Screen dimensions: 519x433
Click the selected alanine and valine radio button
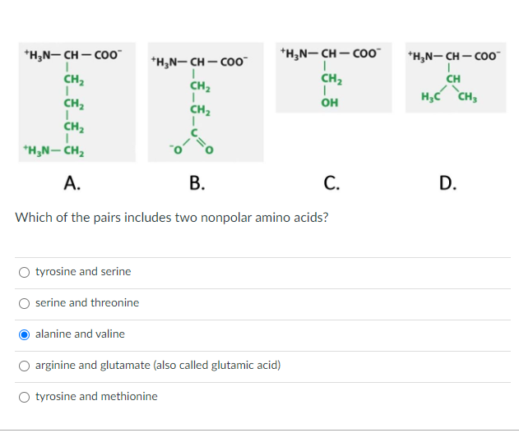click(24, 335)
